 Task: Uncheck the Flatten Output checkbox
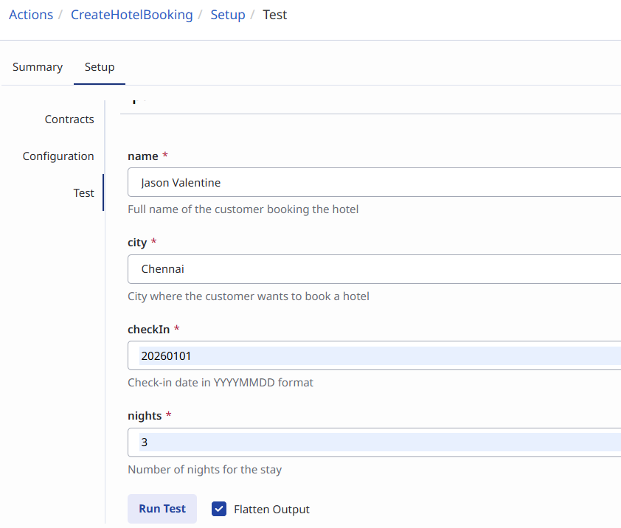coord(219,509)
